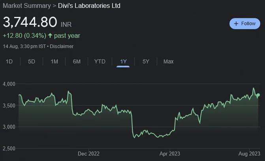
Task: Click the 4,000 y-axis label
Action: 9,84
